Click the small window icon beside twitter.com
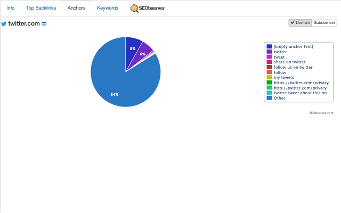341x213 pixels. (44, 23)
